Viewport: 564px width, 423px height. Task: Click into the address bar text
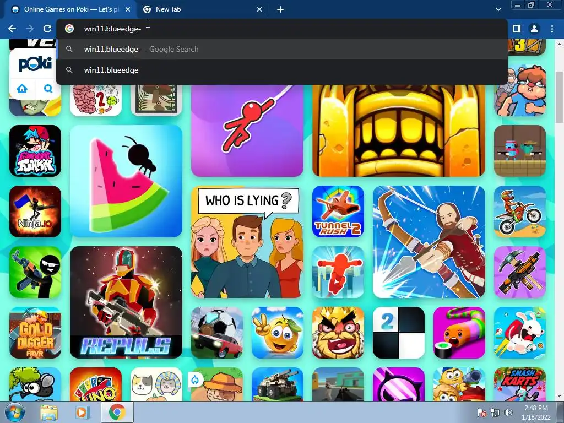tap(112, 29)
